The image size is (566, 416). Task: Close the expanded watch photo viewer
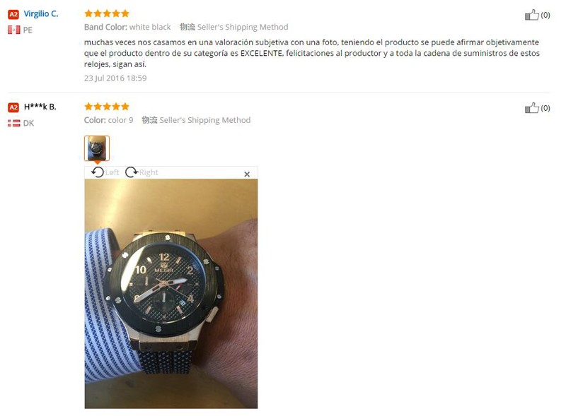click(x=247, y=174)
